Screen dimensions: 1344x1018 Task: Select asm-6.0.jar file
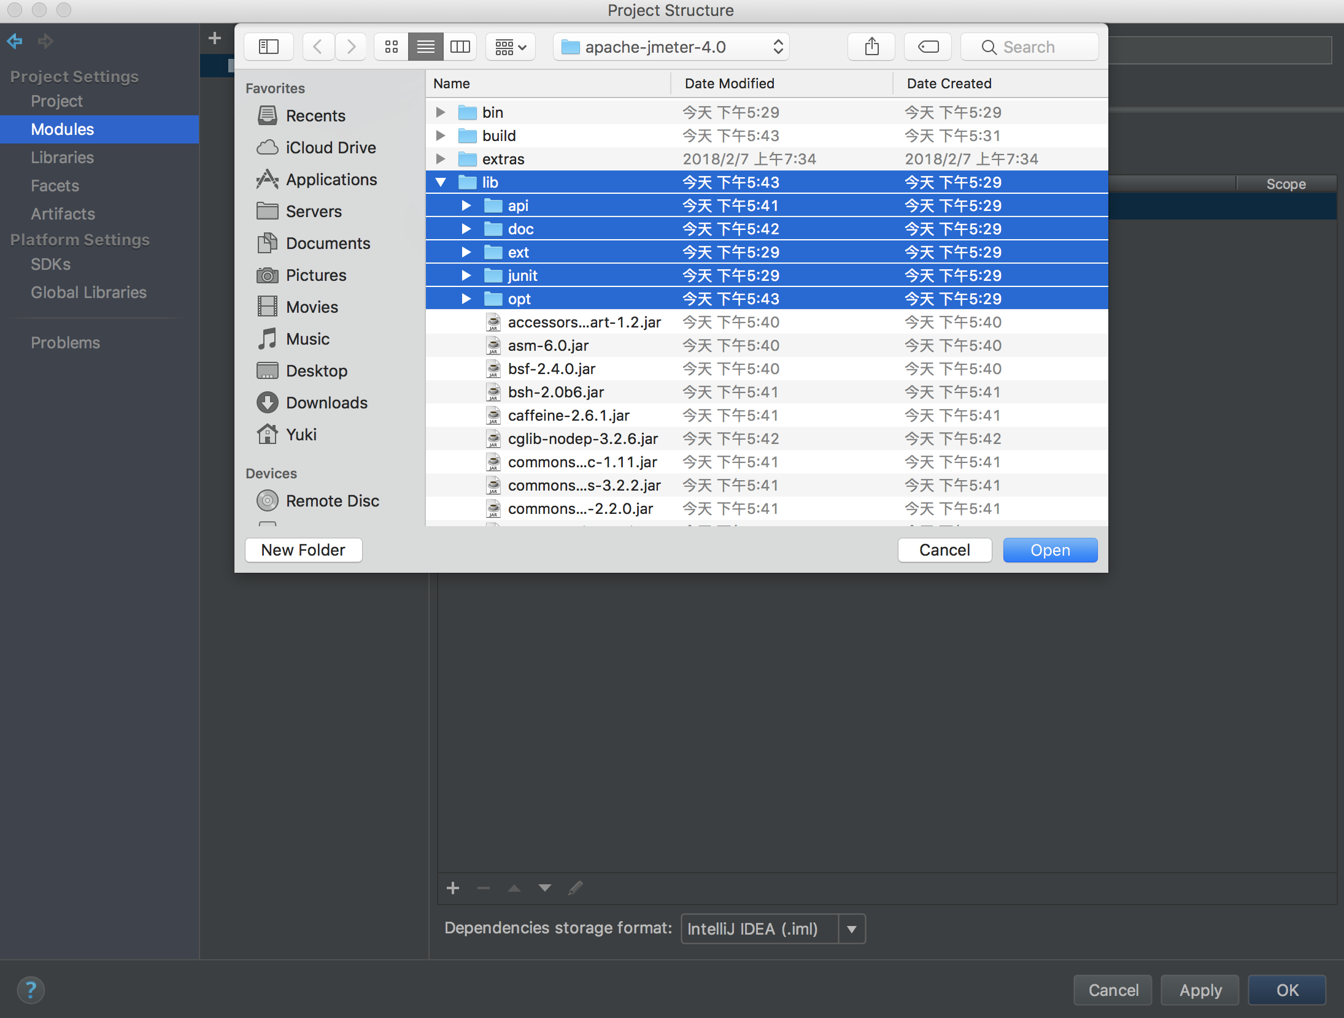pos(767,345)
